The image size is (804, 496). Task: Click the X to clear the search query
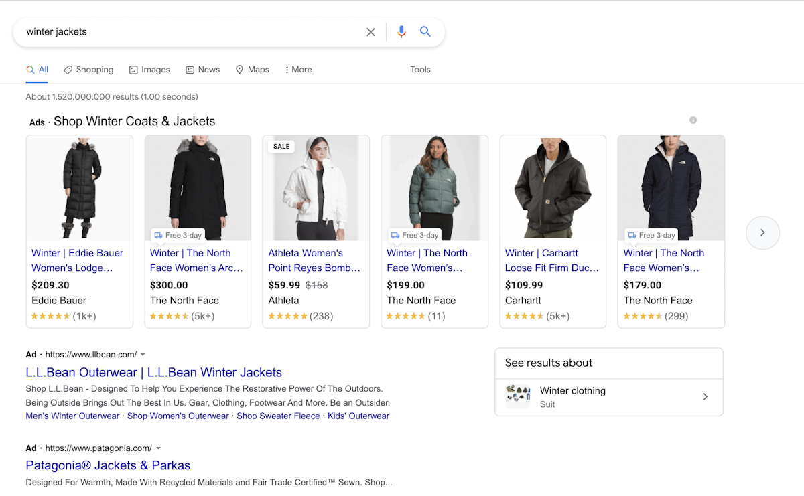click(x=371, y=31)
